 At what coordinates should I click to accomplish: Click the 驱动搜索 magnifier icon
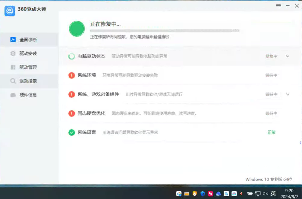(13, 81)
